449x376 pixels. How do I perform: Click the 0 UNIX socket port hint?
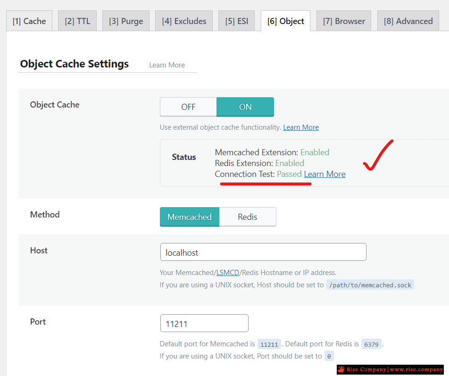[329, 357]
